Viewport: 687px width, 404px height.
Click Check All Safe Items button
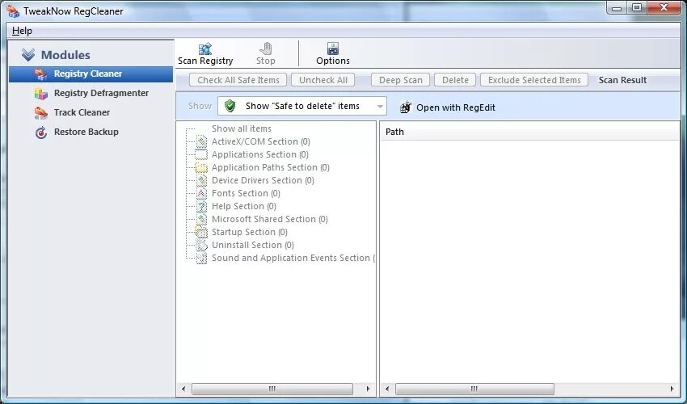[238, 80]
